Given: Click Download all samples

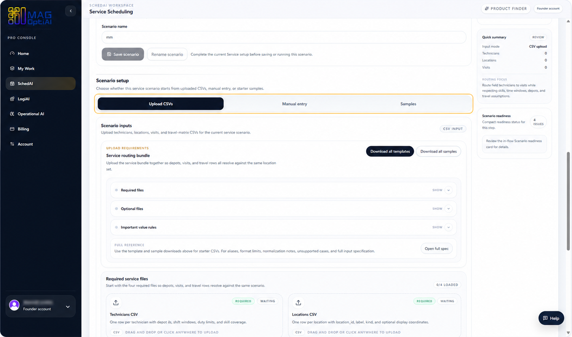Looking at the screenshot, I should click(x=438, y=151).
